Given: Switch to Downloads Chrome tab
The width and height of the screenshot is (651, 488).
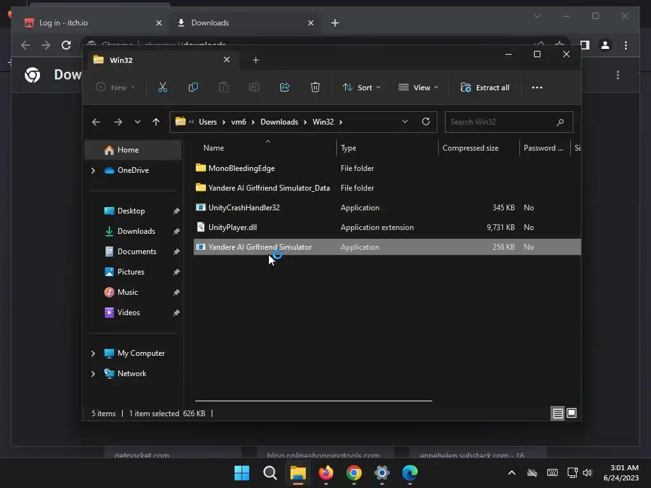Looking at the screenshot, I should point(245,23).
